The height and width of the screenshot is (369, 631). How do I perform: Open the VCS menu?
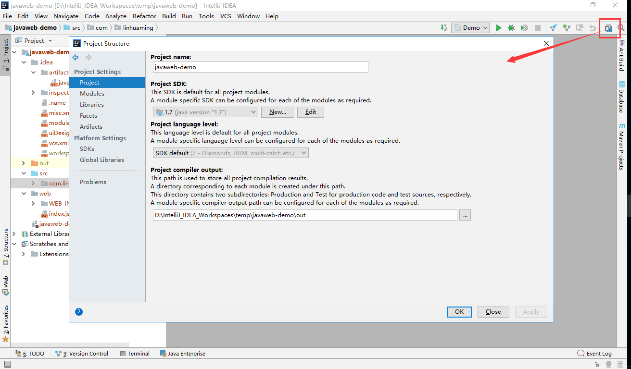[x=226, y=16]
